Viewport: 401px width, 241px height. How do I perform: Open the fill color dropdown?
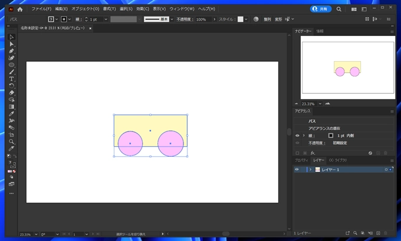point(57,19)
